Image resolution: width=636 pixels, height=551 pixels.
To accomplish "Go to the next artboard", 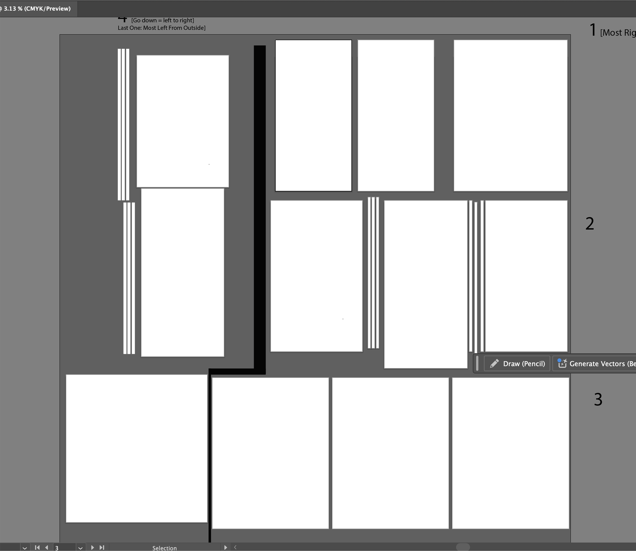I will 92,547.
